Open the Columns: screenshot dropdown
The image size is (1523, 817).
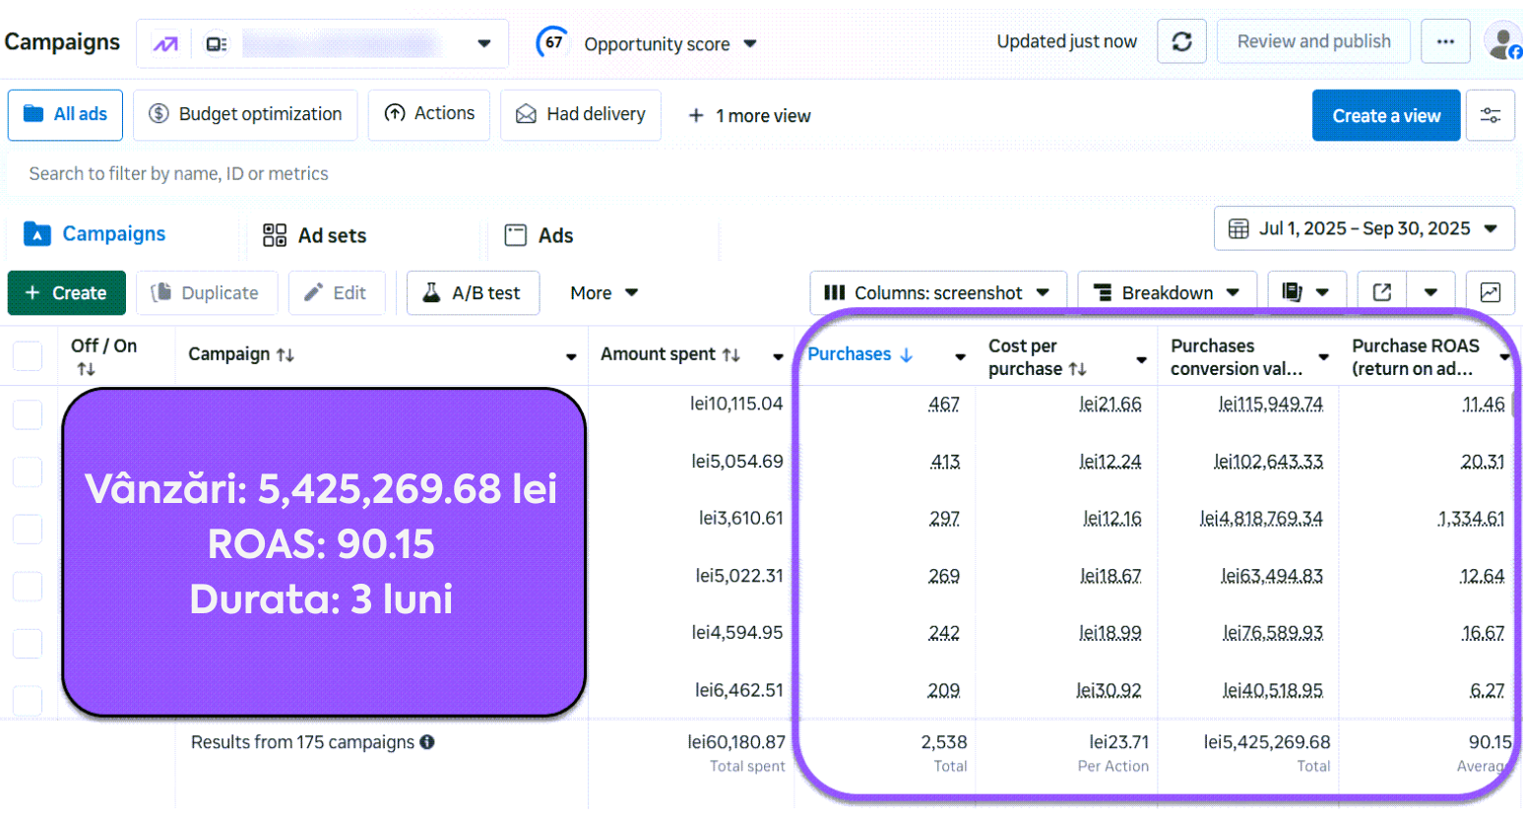click(x=938, y=291)
